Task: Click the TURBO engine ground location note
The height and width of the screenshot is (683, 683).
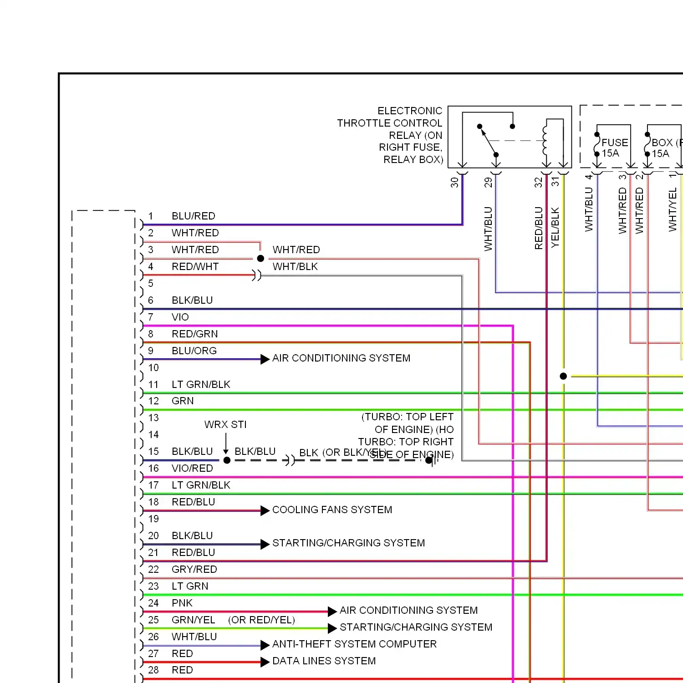Action: point(406,436)
